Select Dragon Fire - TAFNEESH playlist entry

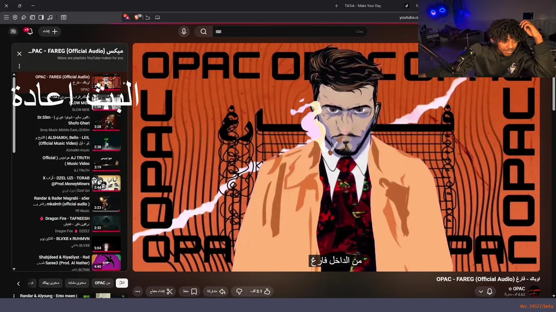(x=70, y=224)
